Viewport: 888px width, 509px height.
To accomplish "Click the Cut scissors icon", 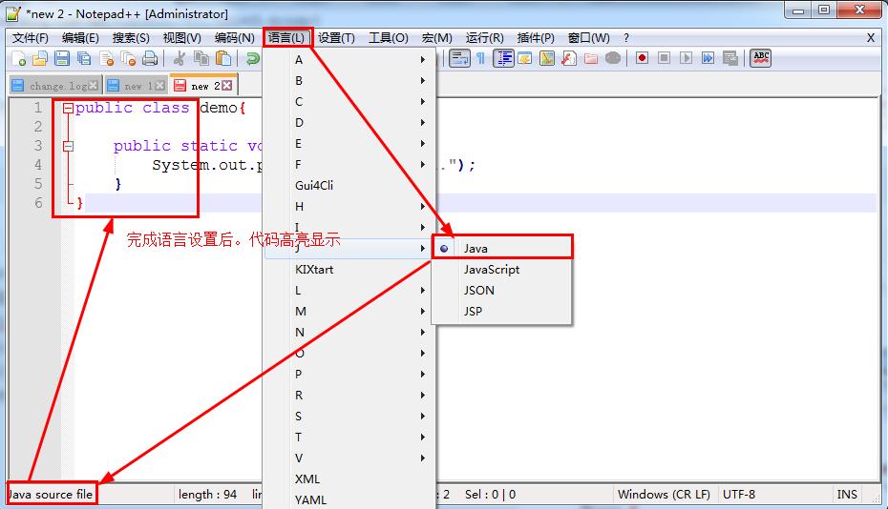I will click(179, 58).
